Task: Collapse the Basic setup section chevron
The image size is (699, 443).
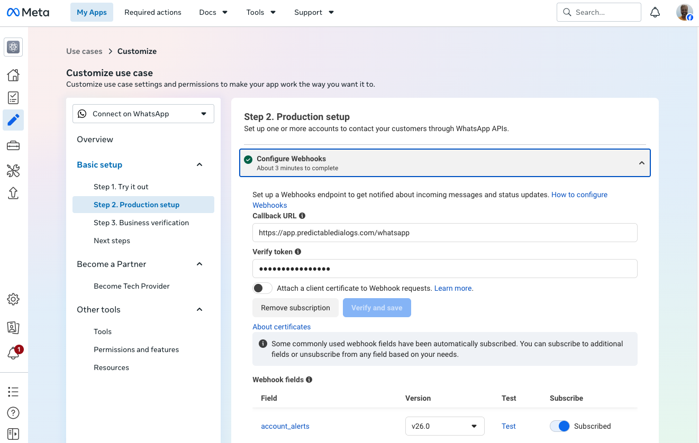Action: pyautogui.click(x=199, y=165)
